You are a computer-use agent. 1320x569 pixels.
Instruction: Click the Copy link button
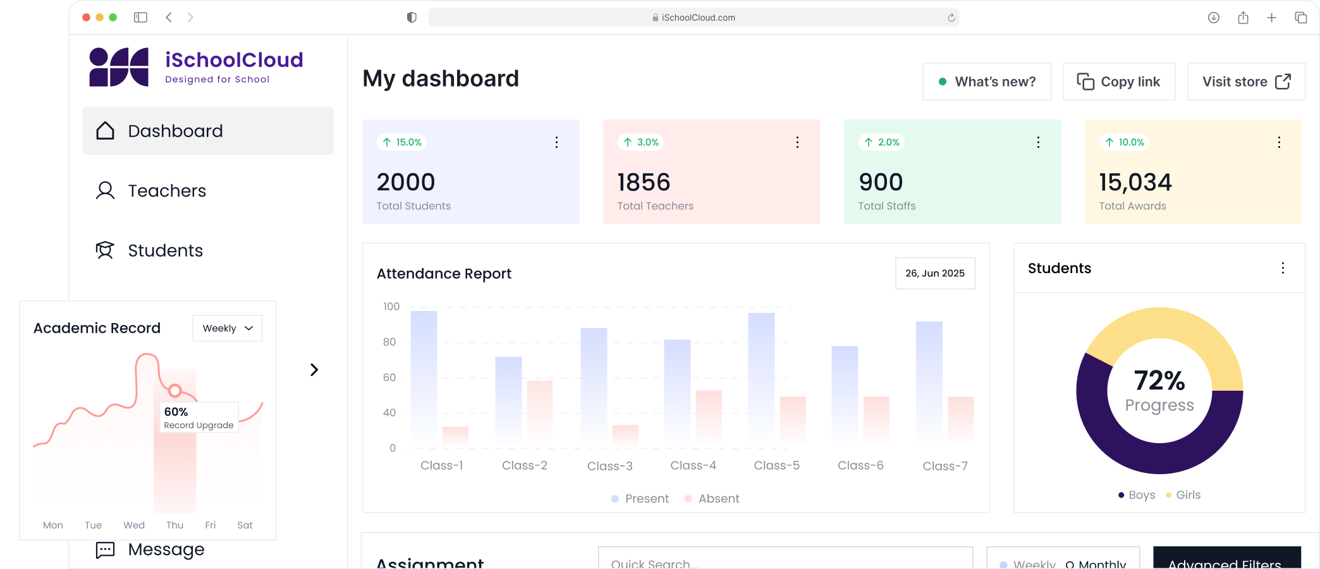pyautogui.click(x=1118, y=82)
